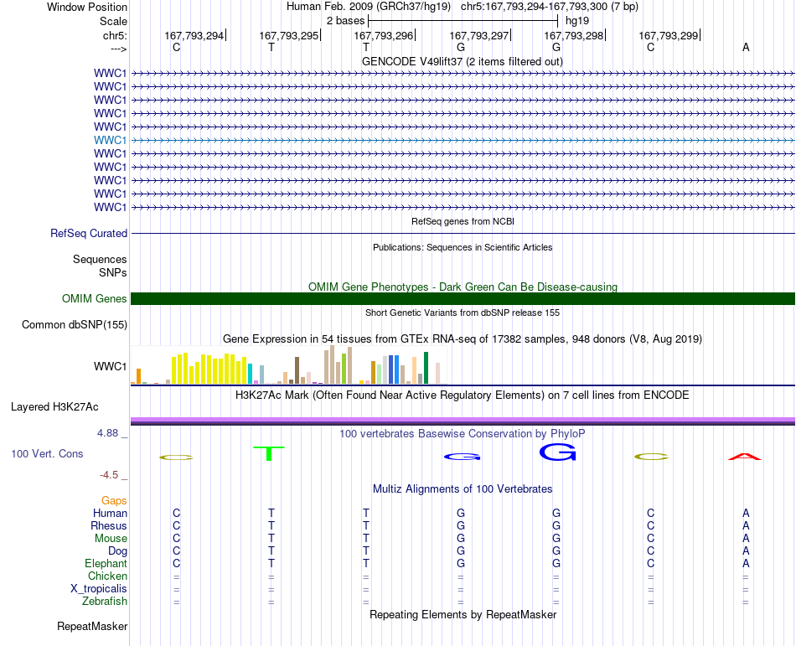This screenshot has height=646, width=796.
Task: Click the Gaps label in Multiz alignment
Action: [114, 501]
